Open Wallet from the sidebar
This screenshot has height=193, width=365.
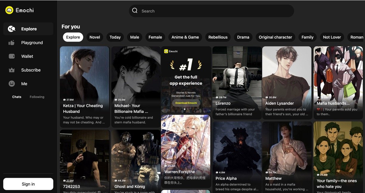coord(28,56)
